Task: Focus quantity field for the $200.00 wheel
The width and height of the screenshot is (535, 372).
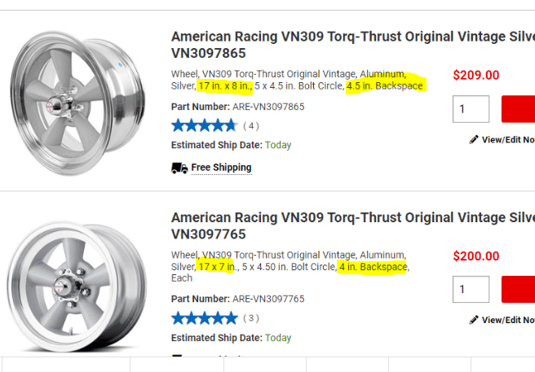Action: (x=471, y=289)
